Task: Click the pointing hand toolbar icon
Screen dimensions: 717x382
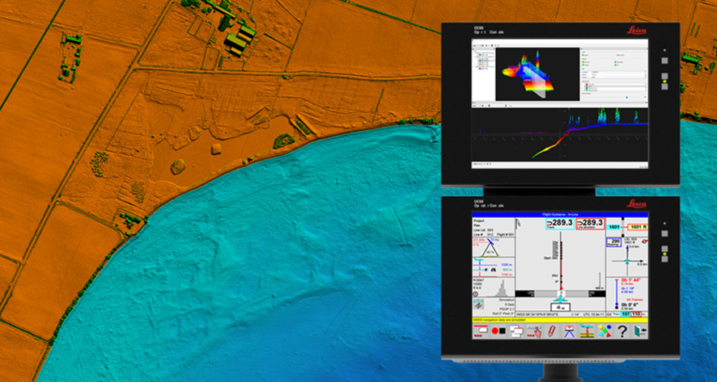Action: [x=533, y=332]
